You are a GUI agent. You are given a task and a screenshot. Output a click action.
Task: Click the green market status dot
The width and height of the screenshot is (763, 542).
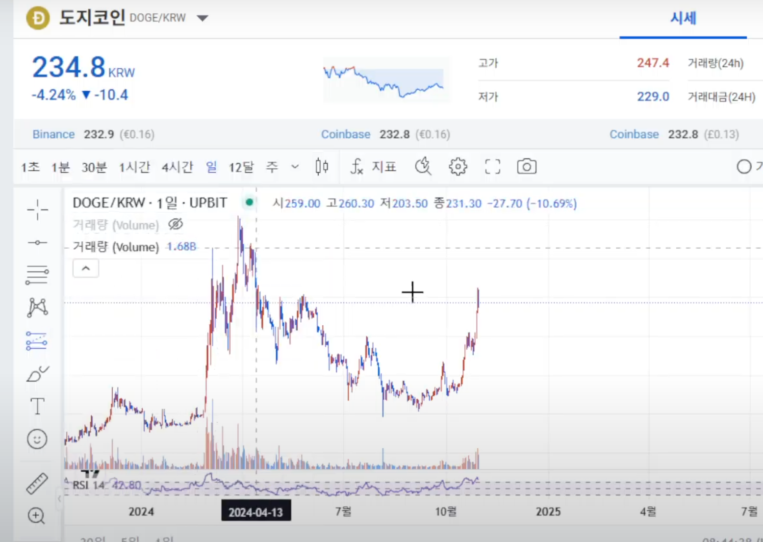pyautogui.click(x=250, y=202)
